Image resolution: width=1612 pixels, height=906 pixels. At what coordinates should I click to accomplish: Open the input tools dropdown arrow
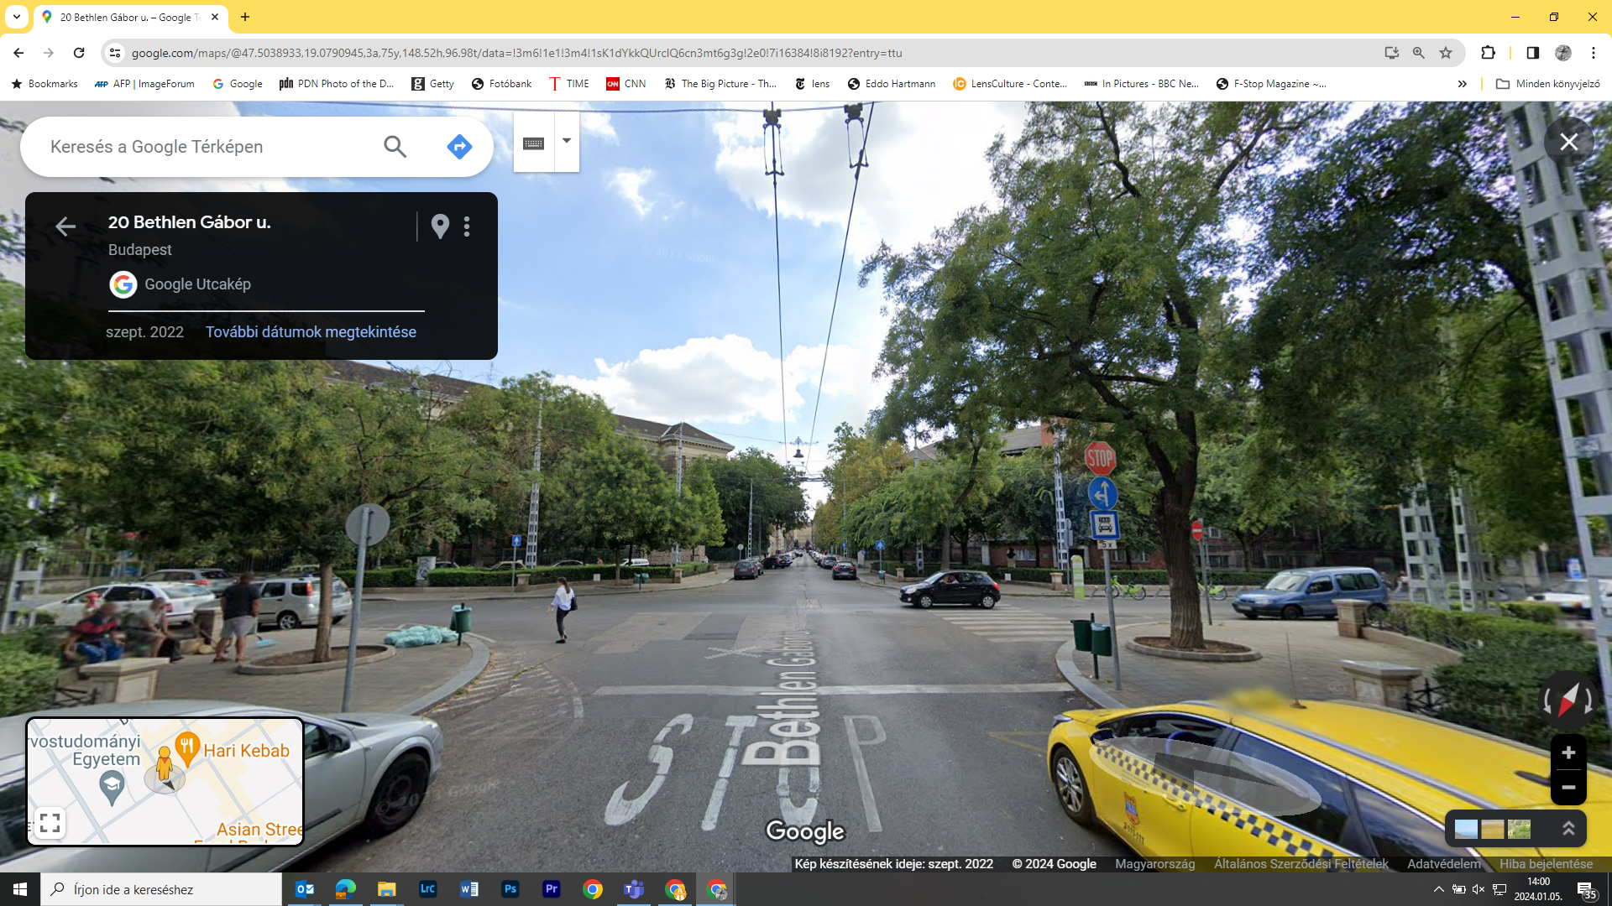(567, 141)
